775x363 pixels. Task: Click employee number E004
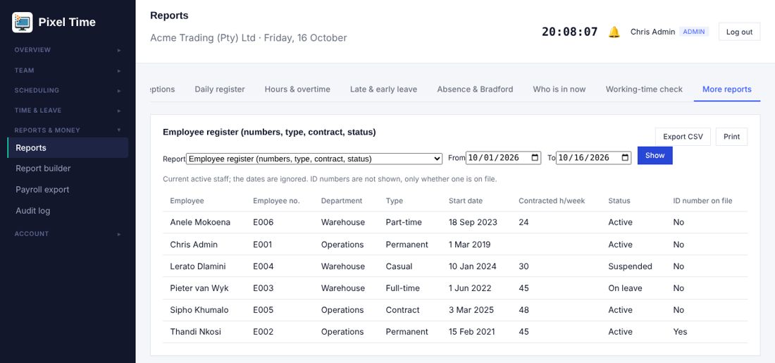[263, 266]
